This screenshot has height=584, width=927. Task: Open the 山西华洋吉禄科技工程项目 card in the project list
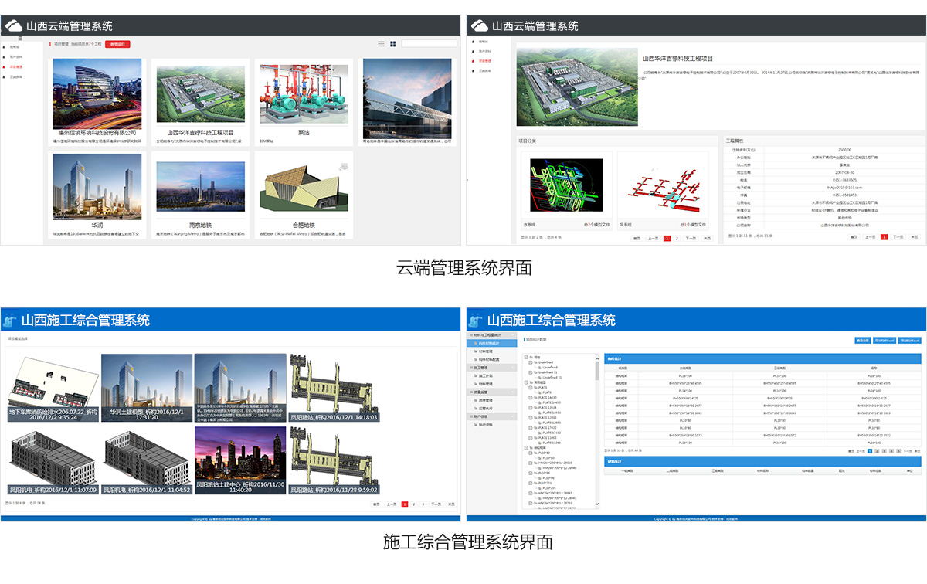click(x=200, y=102)
